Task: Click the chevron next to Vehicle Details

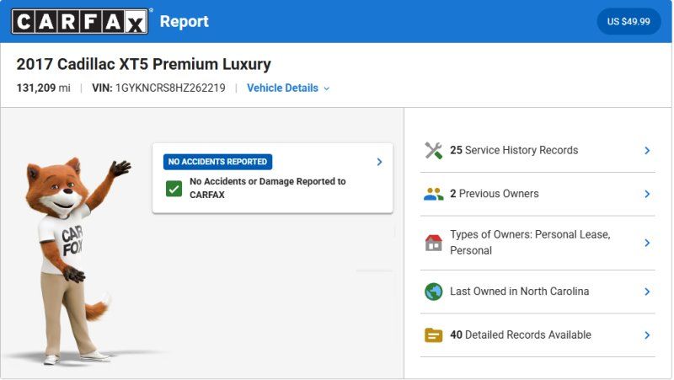Action: (x=327, y=88)
